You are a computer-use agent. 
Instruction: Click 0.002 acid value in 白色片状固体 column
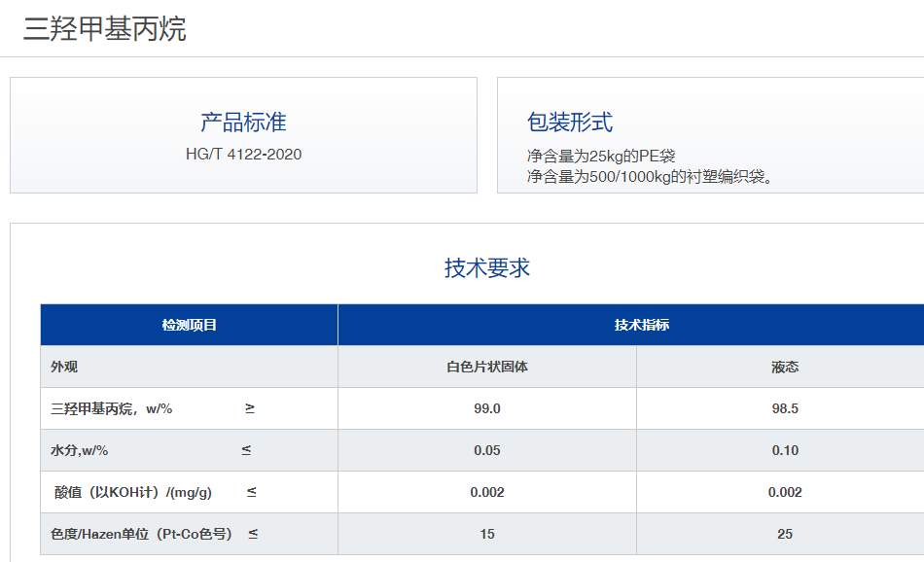click(487, 493)
